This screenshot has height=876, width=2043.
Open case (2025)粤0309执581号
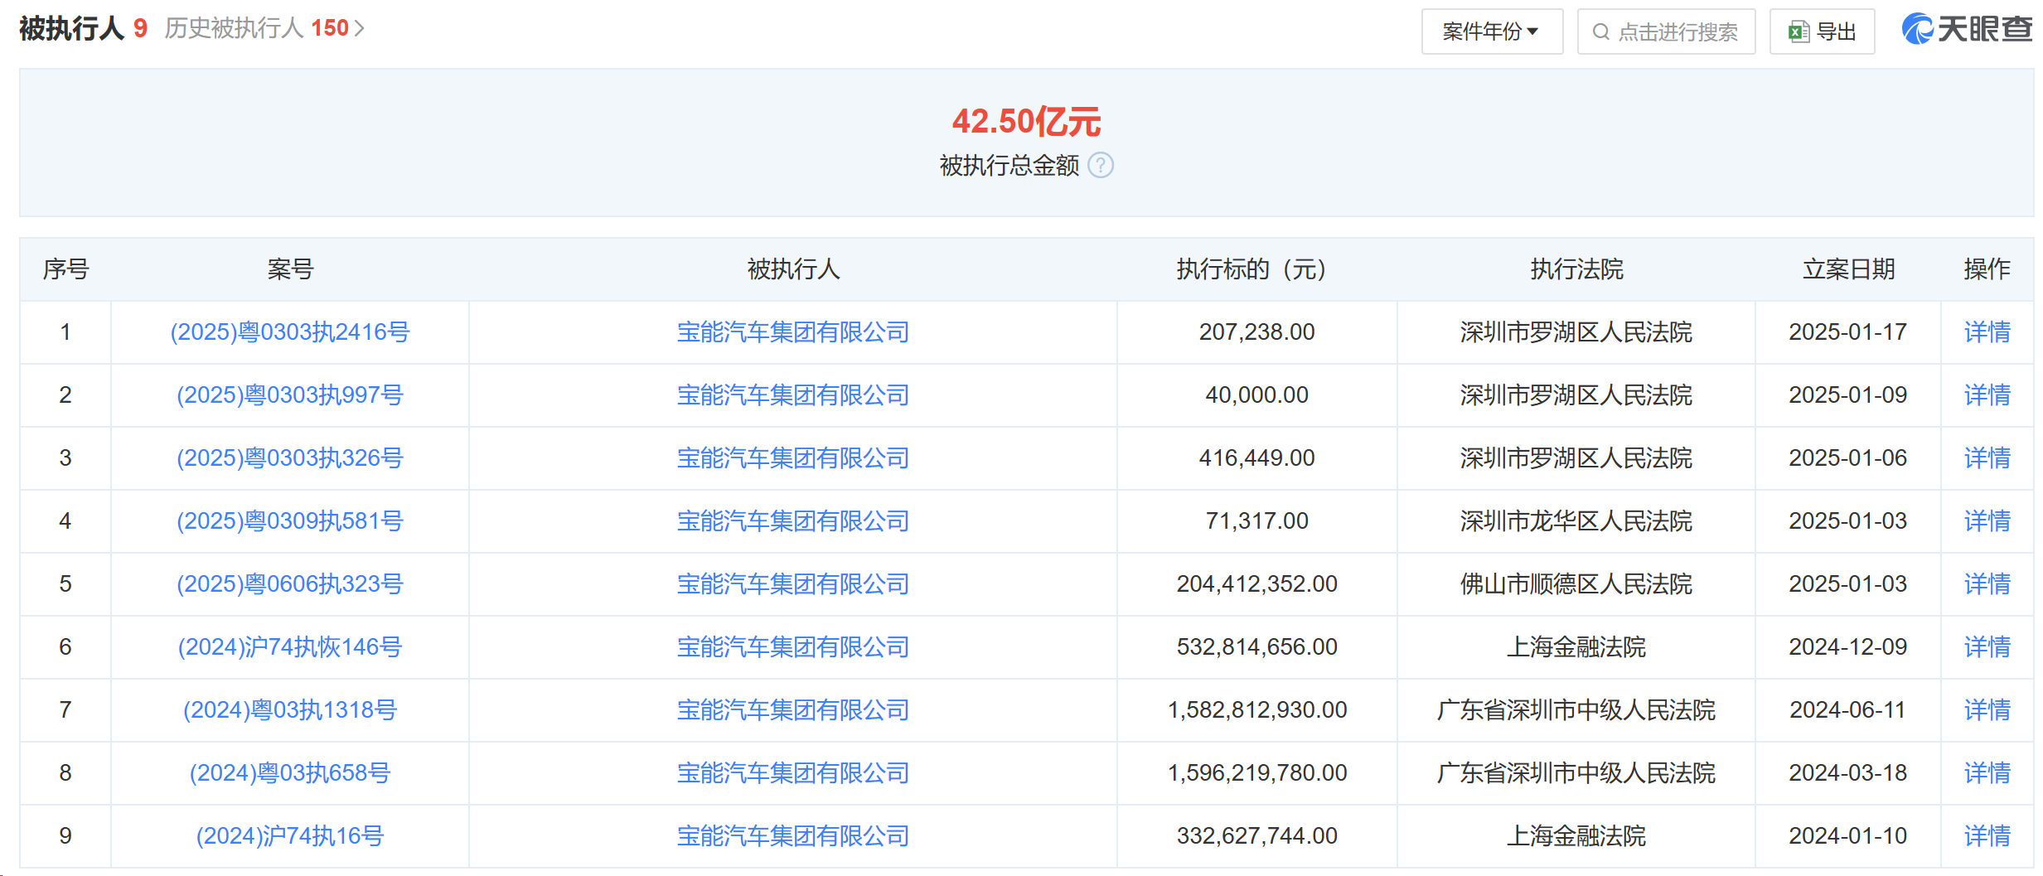coord(290,521)
